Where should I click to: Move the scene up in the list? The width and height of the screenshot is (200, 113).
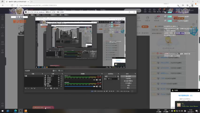click(32, 88)
